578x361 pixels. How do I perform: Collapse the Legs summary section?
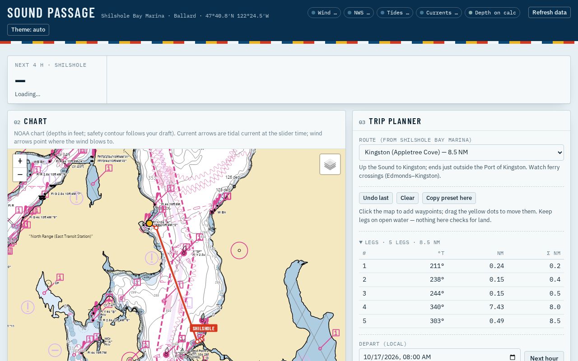(399, 242)
